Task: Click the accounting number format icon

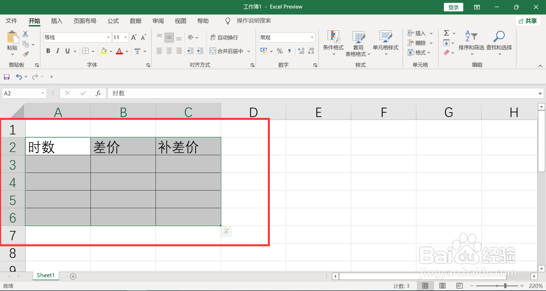Action: [x=264, y=51]
